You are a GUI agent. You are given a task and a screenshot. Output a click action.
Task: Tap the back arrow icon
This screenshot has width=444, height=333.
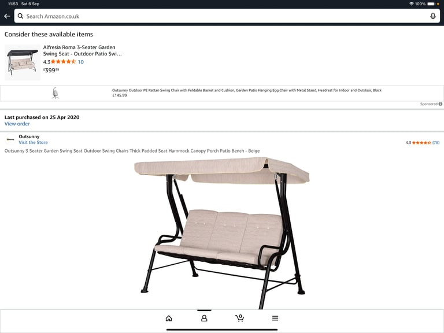[7, 16]
